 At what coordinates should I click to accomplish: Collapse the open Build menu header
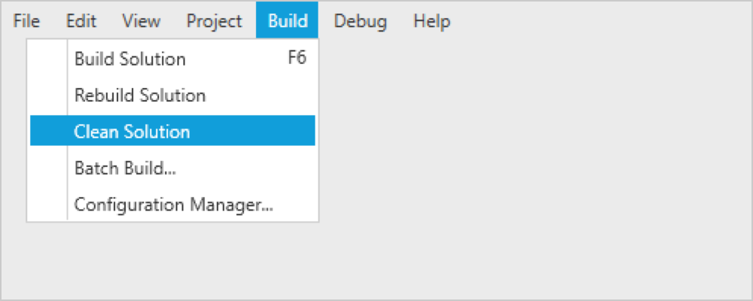[287, 21]
